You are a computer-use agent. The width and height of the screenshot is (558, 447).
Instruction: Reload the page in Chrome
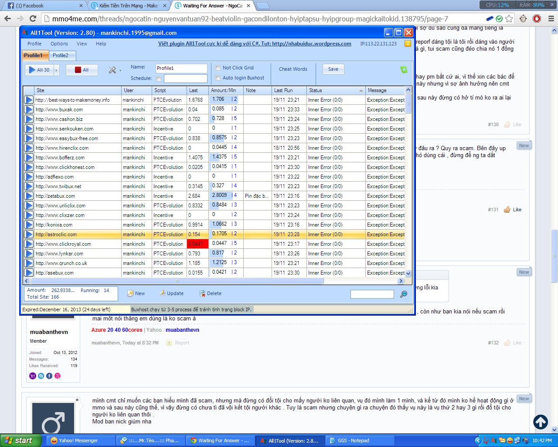(33, 19)
